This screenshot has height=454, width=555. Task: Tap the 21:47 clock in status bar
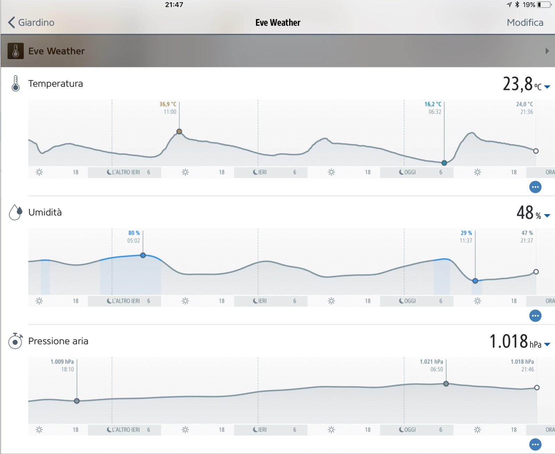coord(174,5)
